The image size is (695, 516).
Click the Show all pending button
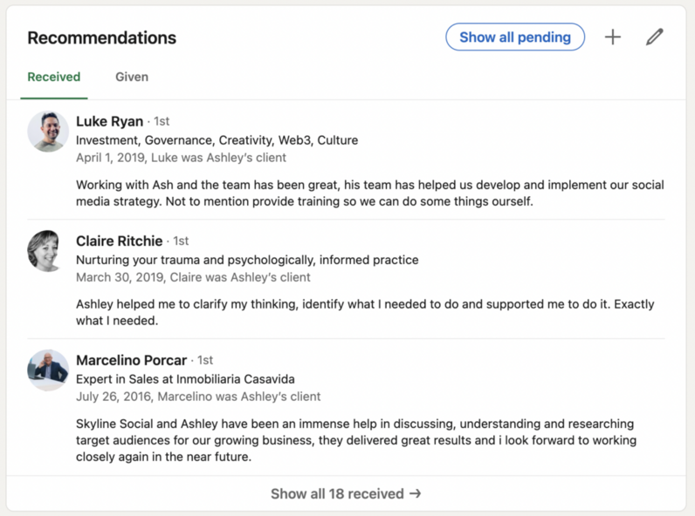pos(515,37)
